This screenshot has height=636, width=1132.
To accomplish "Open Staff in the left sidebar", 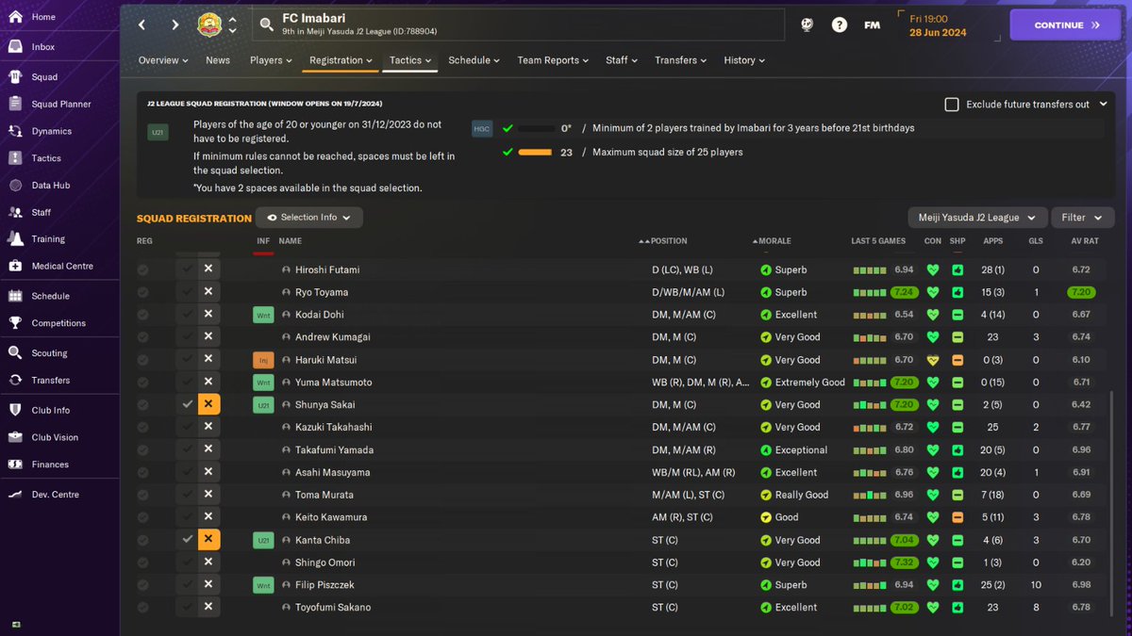I will pyautogui.click(x=42, y=212).
